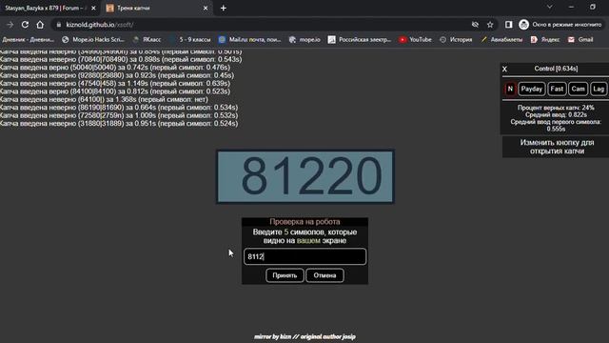Click the Принять button
Image resolution: width=609 pixels, height=343 pixels.
click(x=285, y=275)
